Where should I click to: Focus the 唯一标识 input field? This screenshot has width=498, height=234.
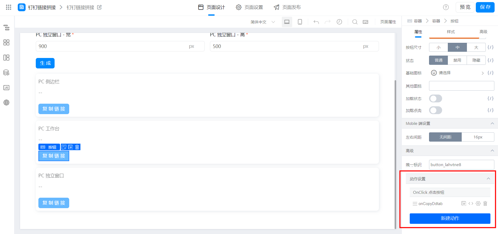click(x=462, y=165)
